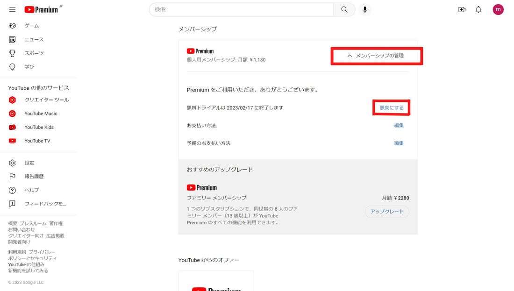
Task: Click the 利用規約 footer link
Action: pos(17,252)
